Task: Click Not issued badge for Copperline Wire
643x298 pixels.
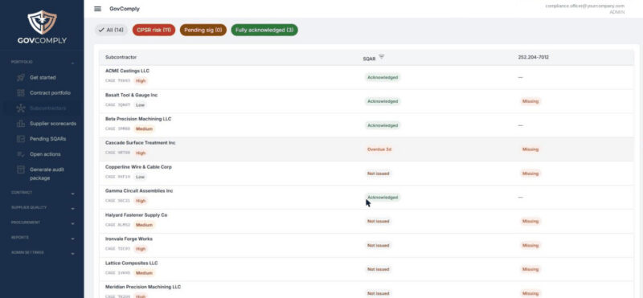Action: point(378,173)
